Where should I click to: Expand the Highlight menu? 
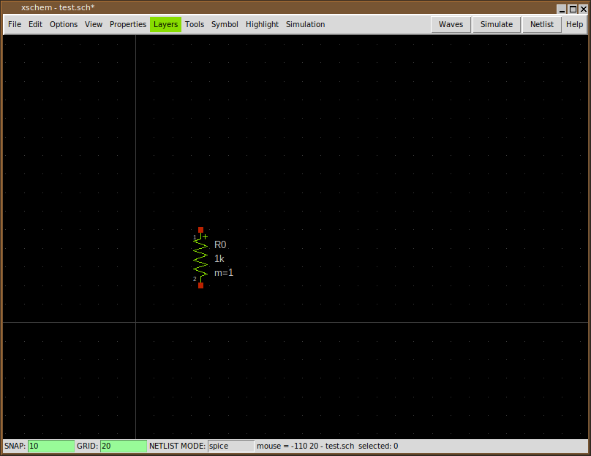[262, 24]
